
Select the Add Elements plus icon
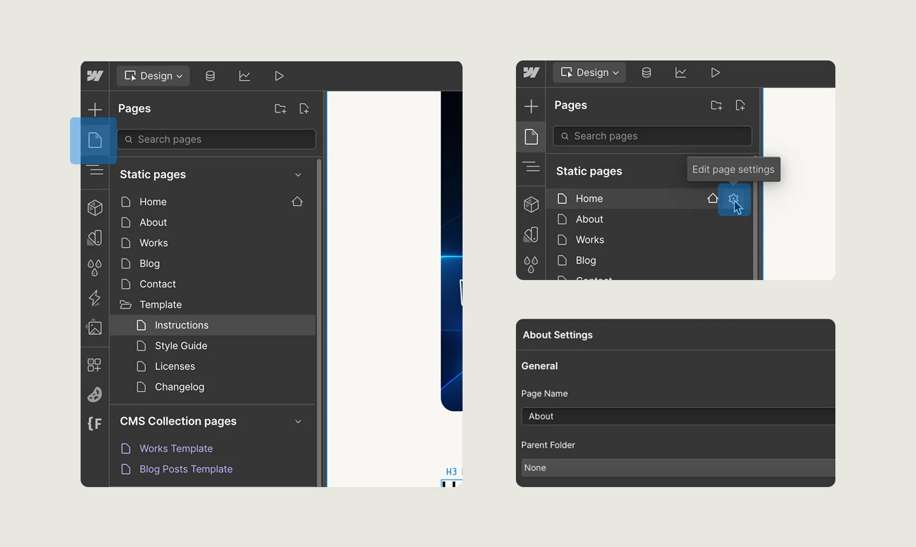[x=95, y=109]
